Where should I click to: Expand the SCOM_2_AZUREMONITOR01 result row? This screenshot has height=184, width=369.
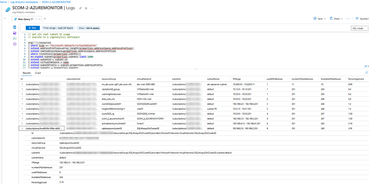[22, 118]
